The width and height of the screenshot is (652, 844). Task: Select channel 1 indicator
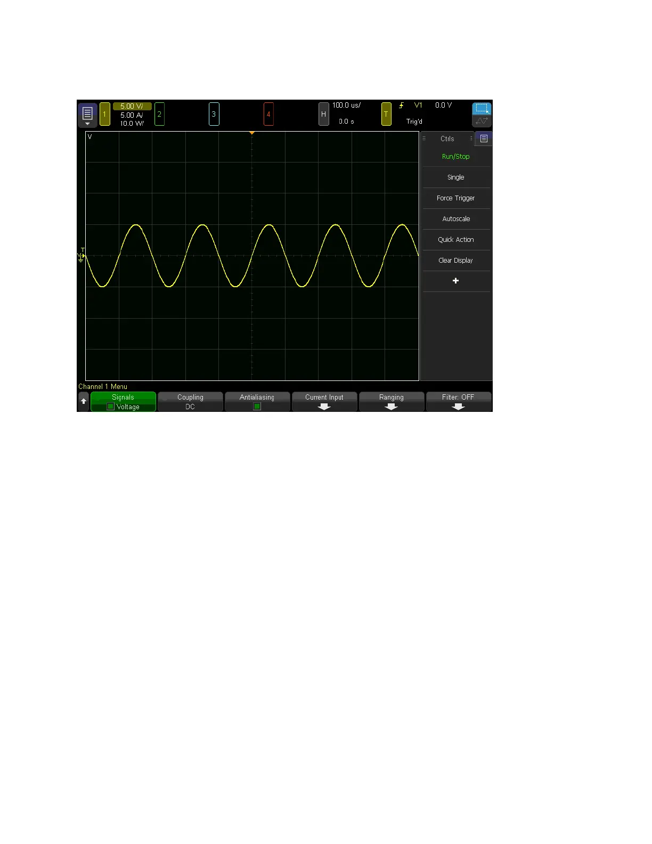click(105, 114)
